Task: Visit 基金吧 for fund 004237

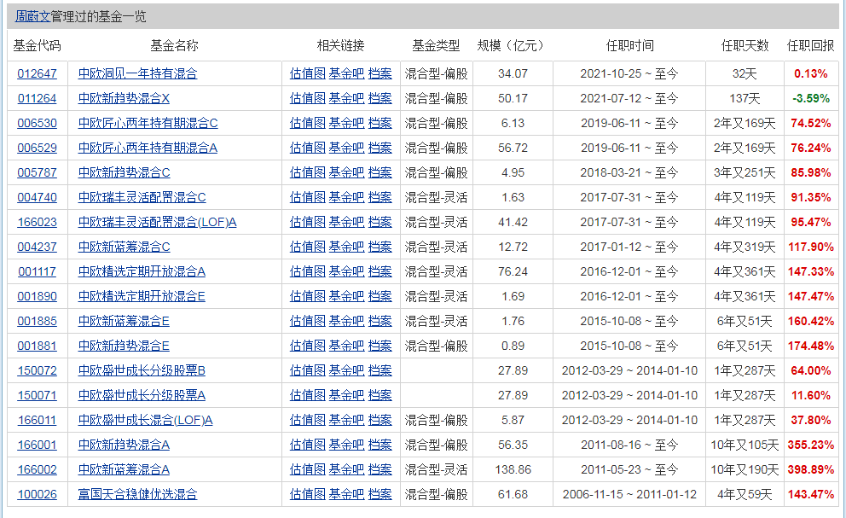Action: [x=347, y=247]
